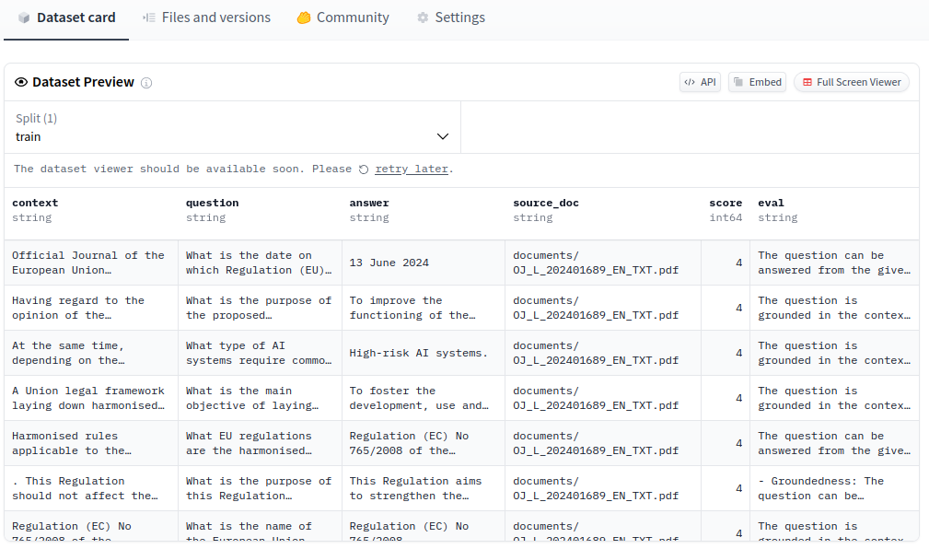Open the Community tab

pos(352,18)
